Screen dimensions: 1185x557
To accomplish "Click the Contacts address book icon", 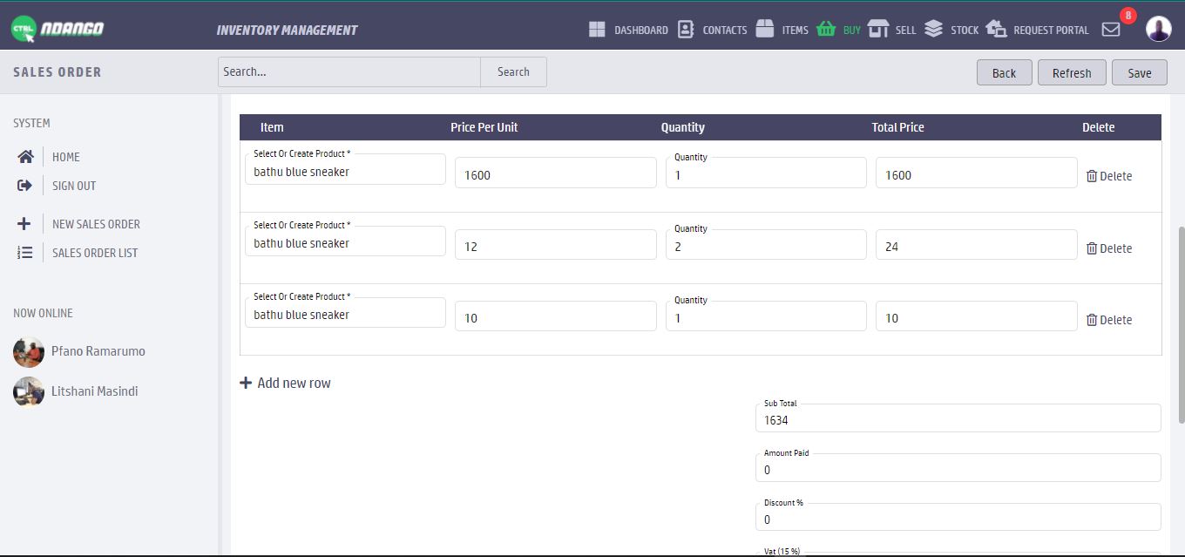I will click(686, 30).
